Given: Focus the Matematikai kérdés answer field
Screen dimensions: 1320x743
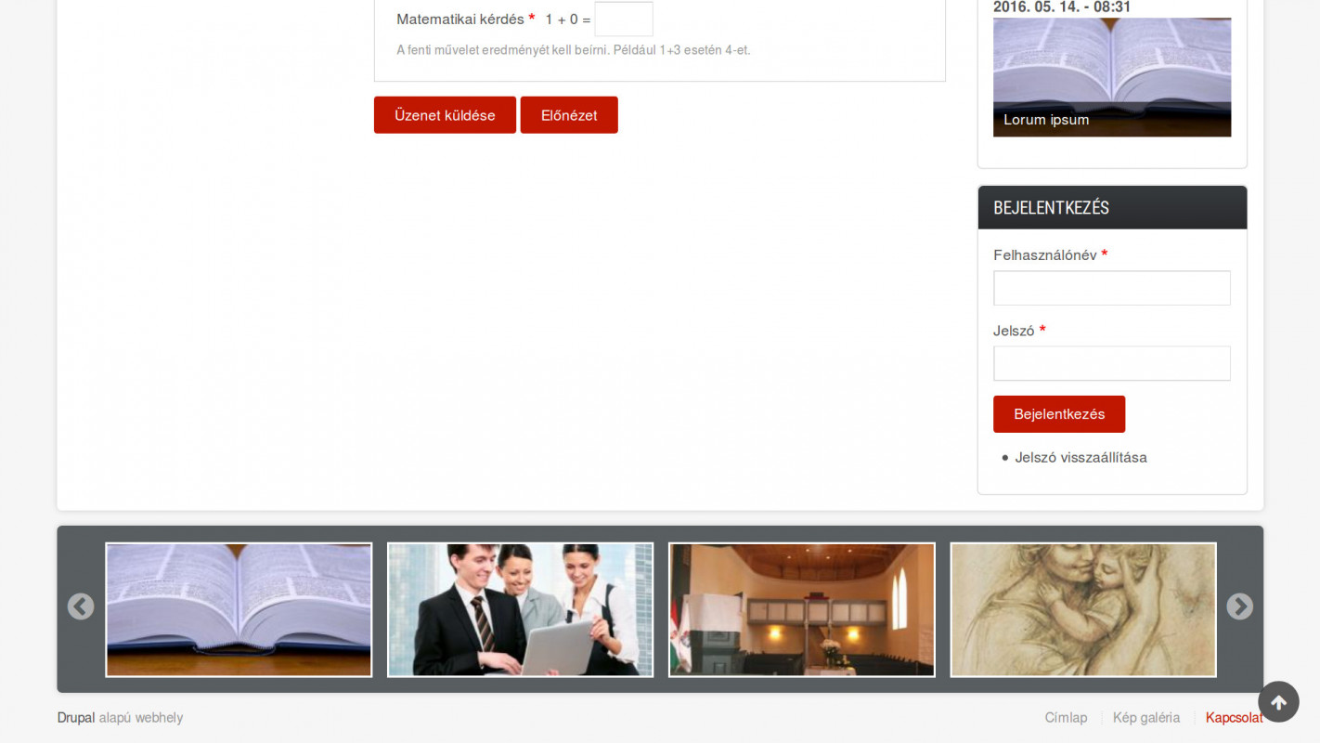Looking at the screenshot, I should tap(624, 20).
